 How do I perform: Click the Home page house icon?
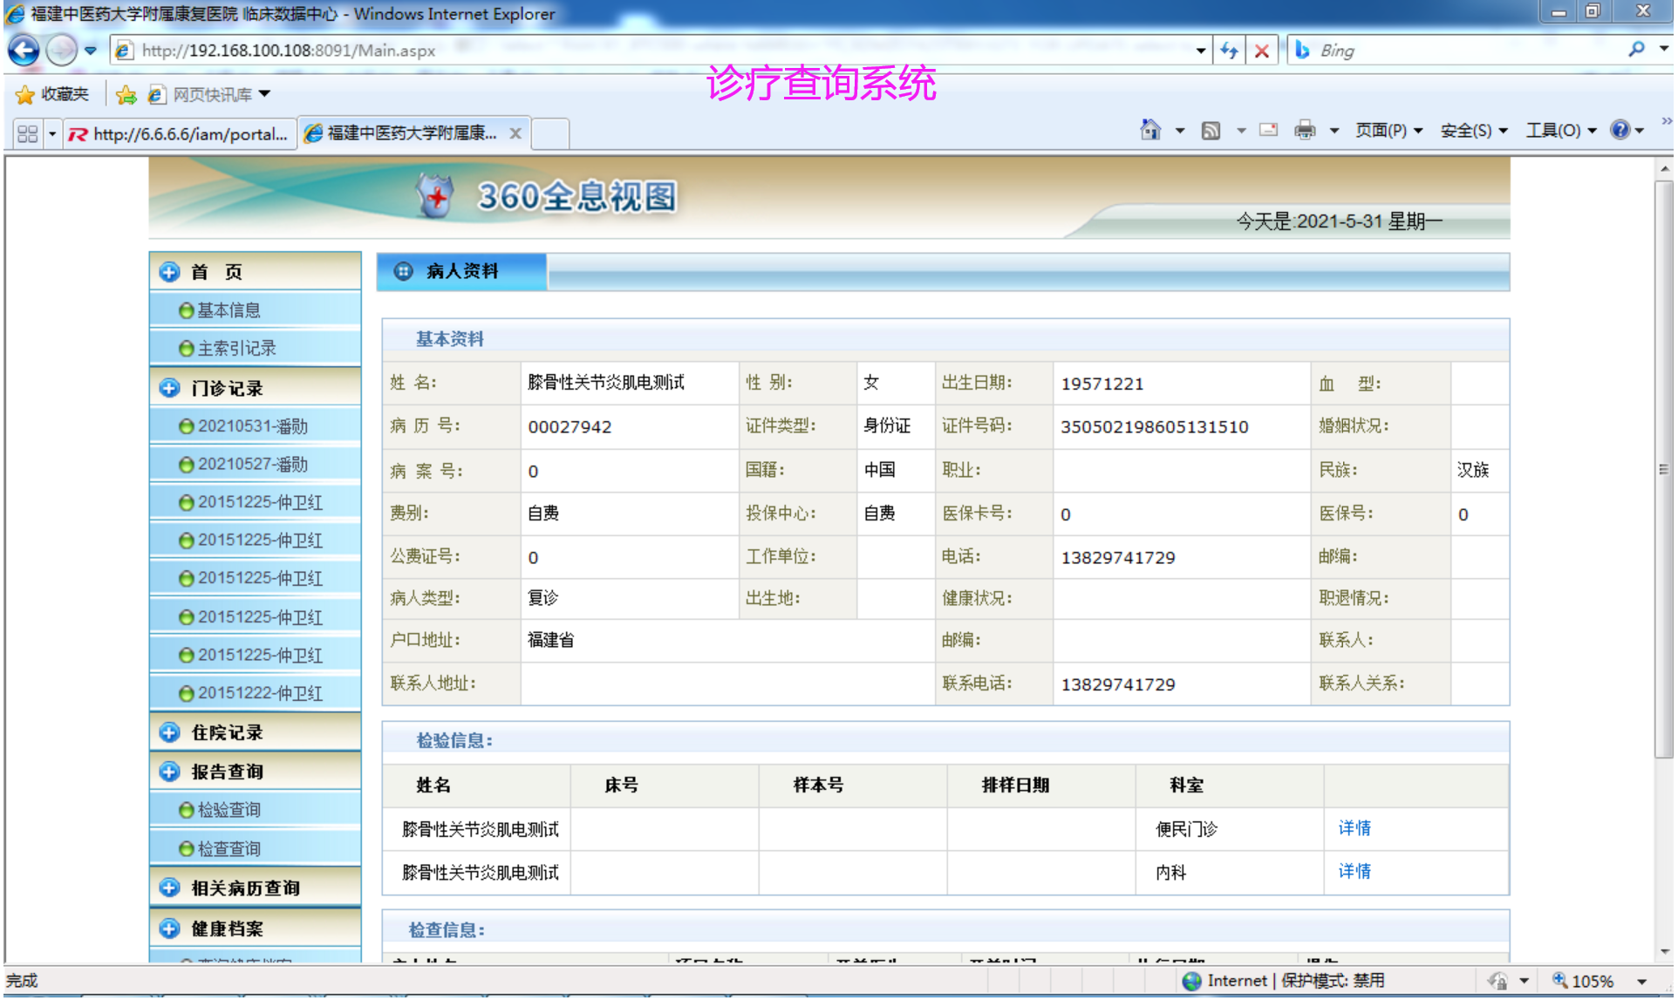(1150, 131)
